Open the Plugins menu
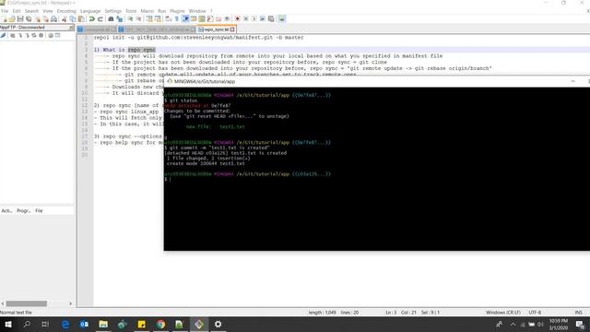This screenshot has height=332, width=590. (177, 11)
